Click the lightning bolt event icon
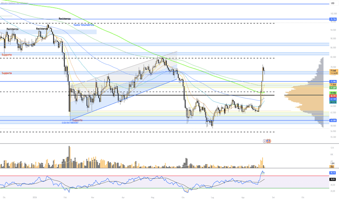The image size is (339, 200). coord(265,141)
